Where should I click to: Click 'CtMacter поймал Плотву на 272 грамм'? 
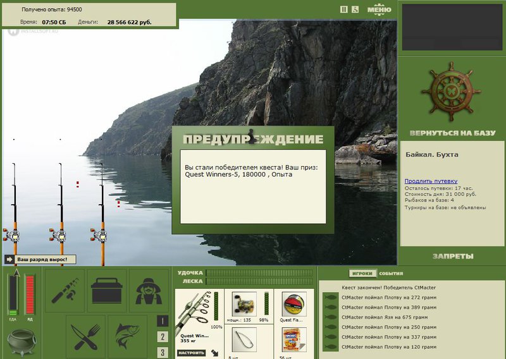click(389, 298)
